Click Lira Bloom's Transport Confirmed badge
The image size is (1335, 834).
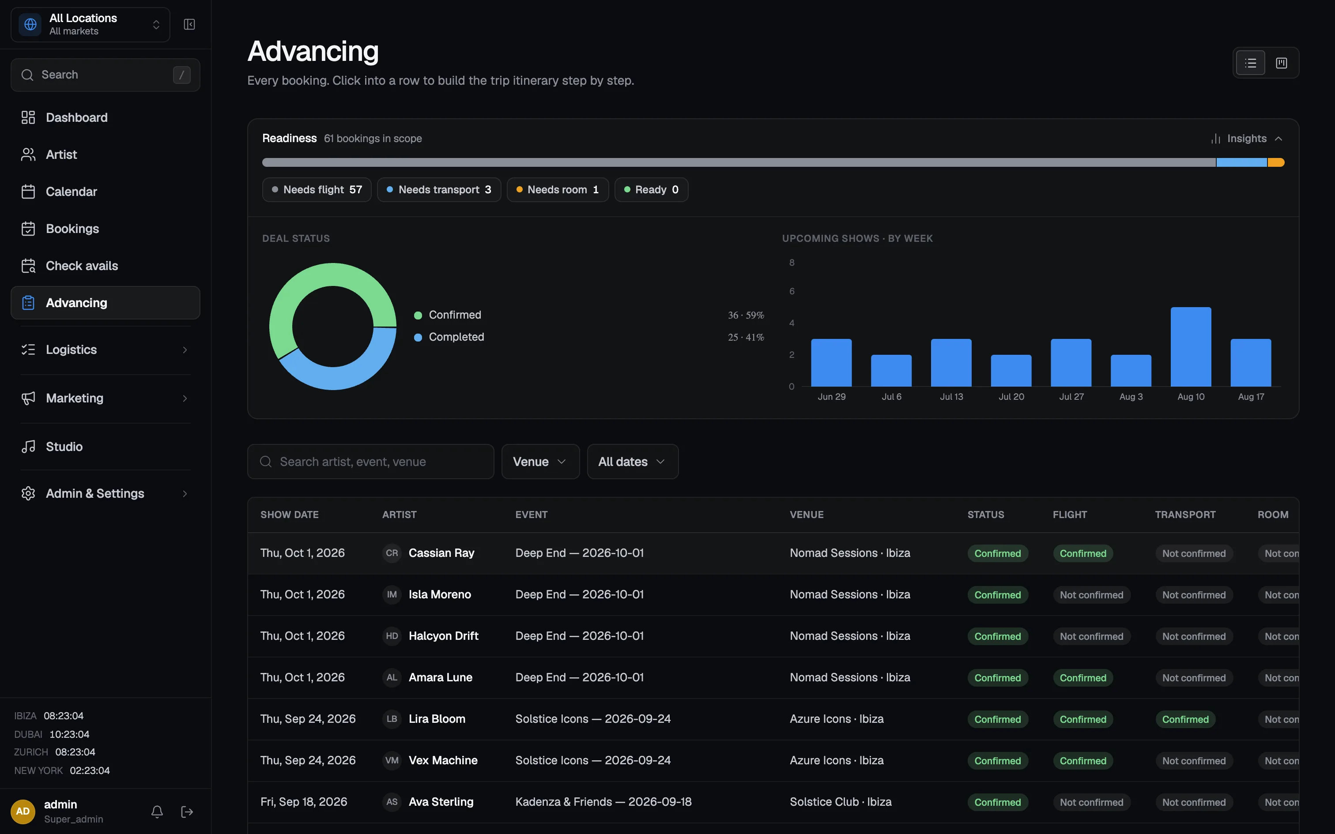point(1185,719)
